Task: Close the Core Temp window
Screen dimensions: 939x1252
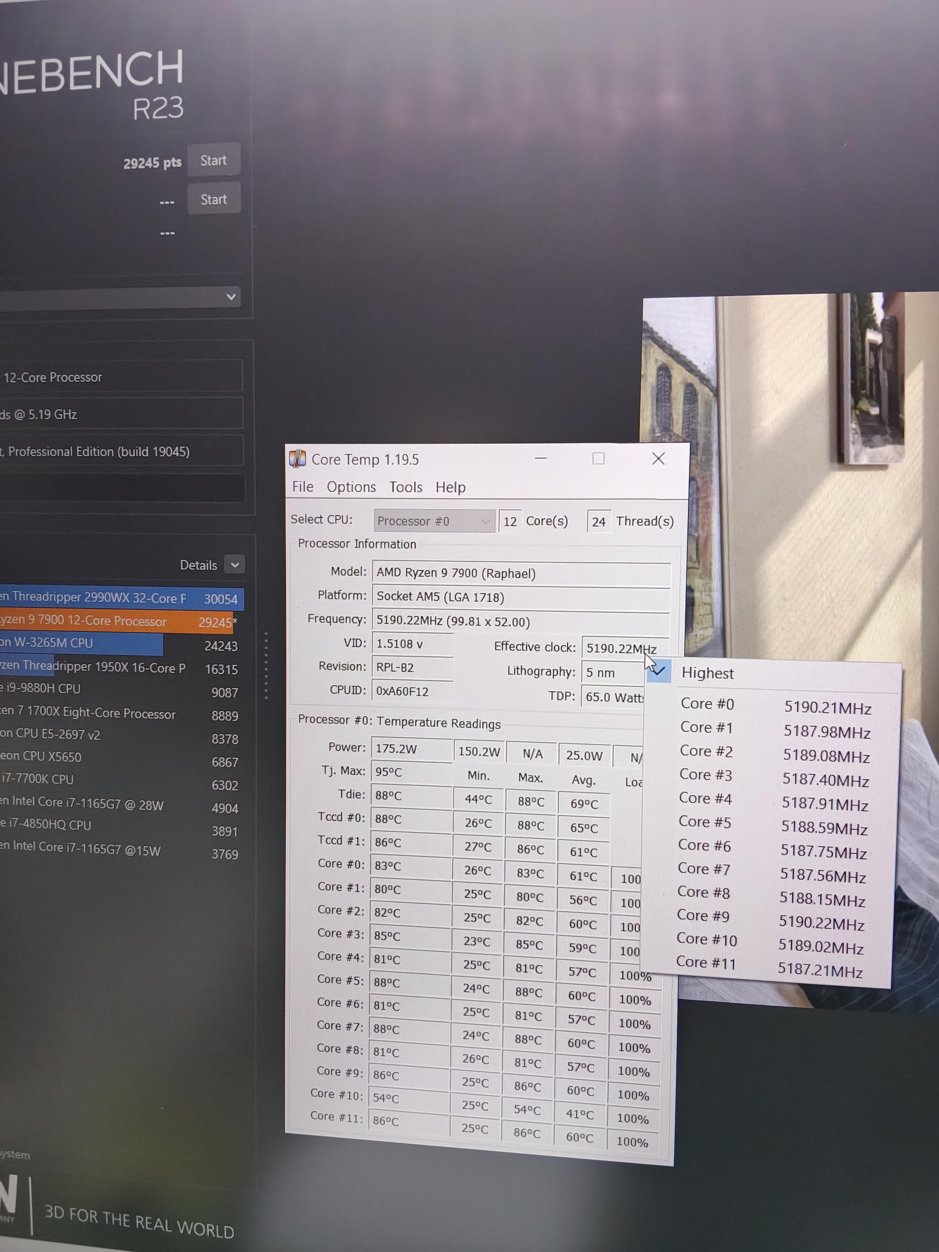Action: pos(658,458)
